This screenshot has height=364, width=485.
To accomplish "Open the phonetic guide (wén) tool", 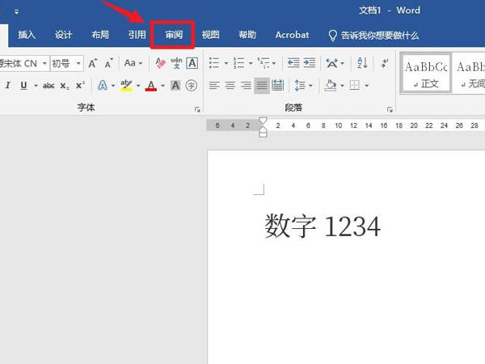I will (x=176, y=63).
